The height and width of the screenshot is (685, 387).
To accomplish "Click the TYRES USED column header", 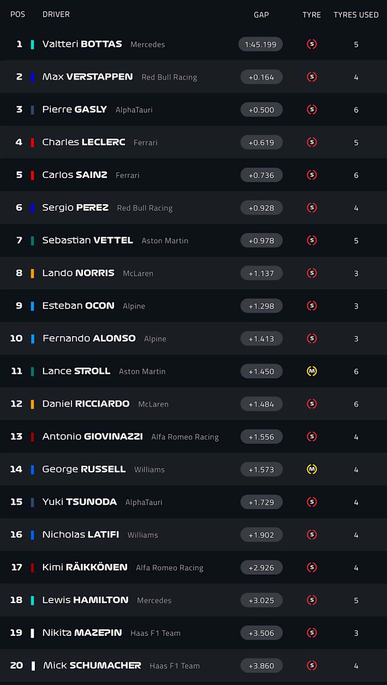I will point(356,15).
